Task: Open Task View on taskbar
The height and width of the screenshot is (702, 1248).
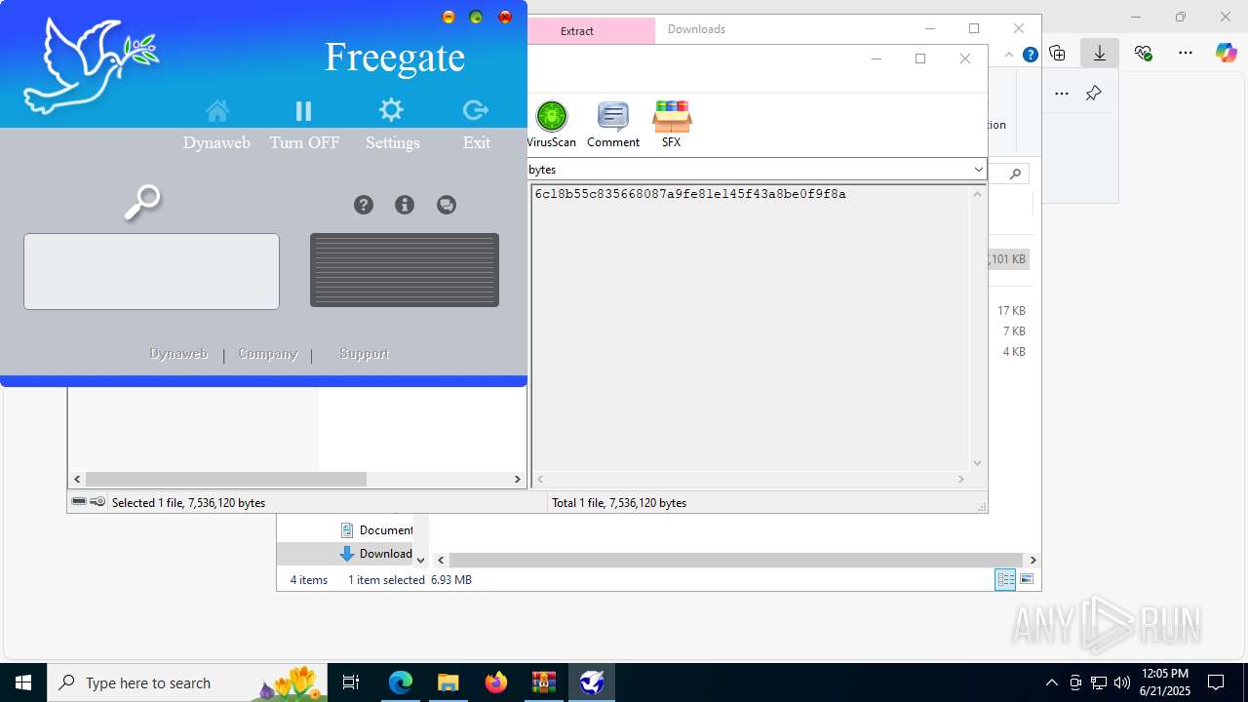Action: [x=351, y=682]
